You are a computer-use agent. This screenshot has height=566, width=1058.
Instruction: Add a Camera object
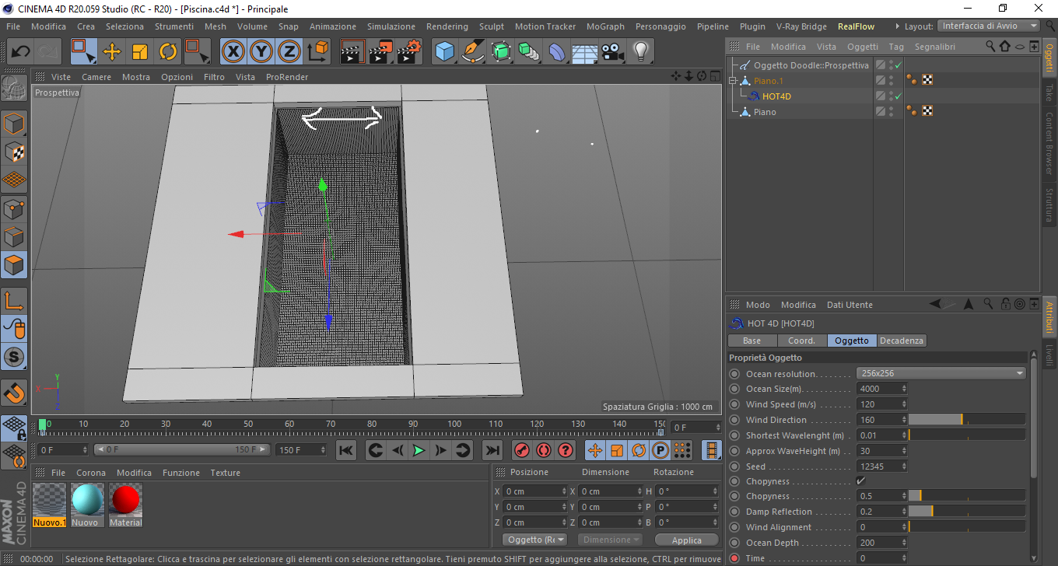[x=613, y=52]
